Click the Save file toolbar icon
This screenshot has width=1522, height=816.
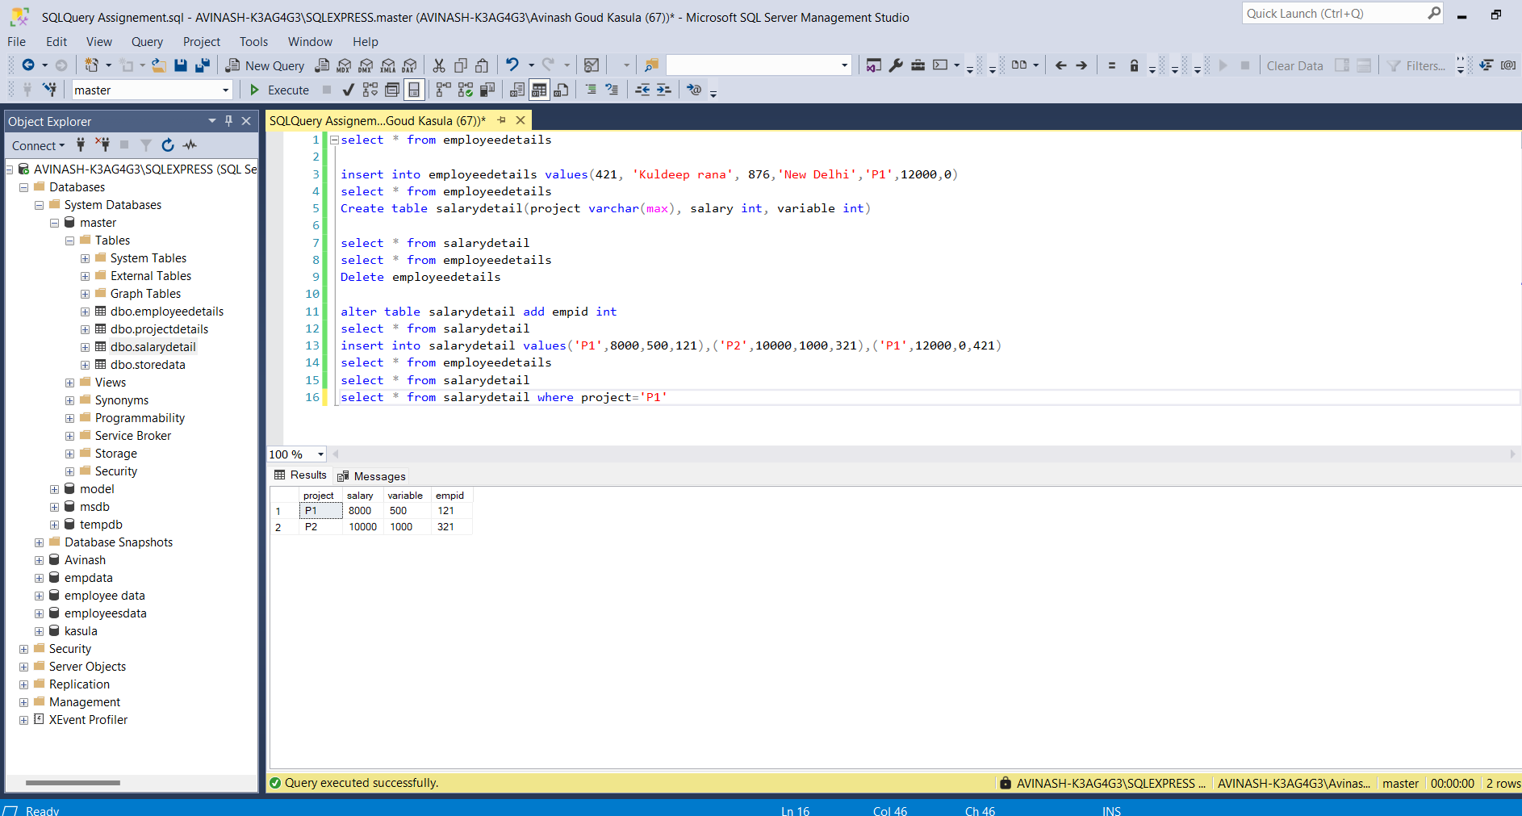[x=181, y=65]
